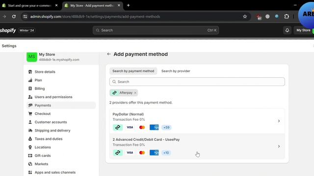Click Afterpay icon in PayDollar row

[x=118, y=127]
